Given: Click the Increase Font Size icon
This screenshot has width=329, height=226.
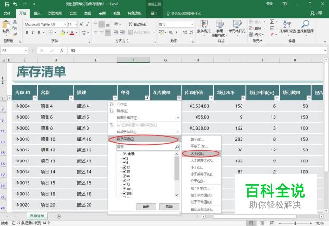Looking at the screenshot, I should coord(81,24).
